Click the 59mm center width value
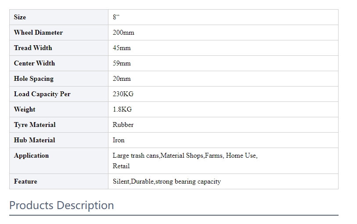 122,63
